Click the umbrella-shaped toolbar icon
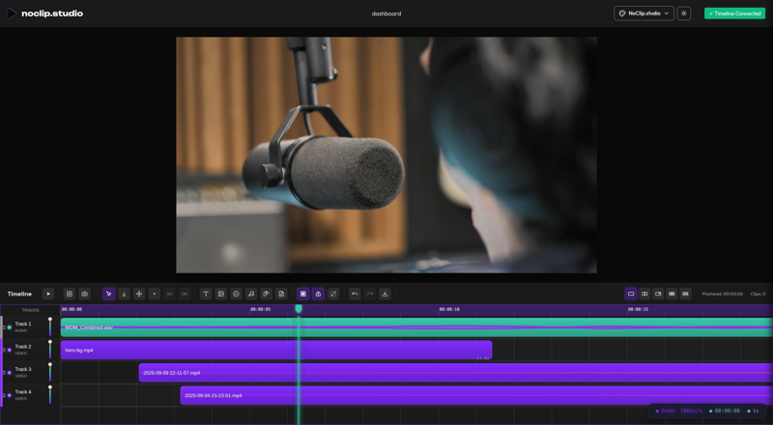The height and width of the screenshot is (425, 773). click(x=267, y=294)
